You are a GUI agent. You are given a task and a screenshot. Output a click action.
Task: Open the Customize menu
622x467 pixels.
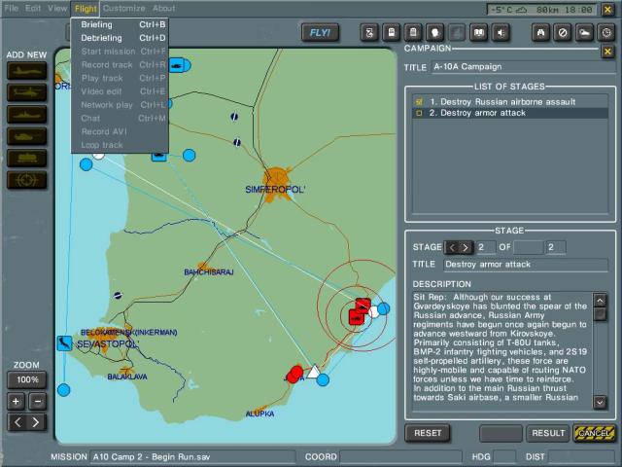pyautogui.click(x=124, y=8)
